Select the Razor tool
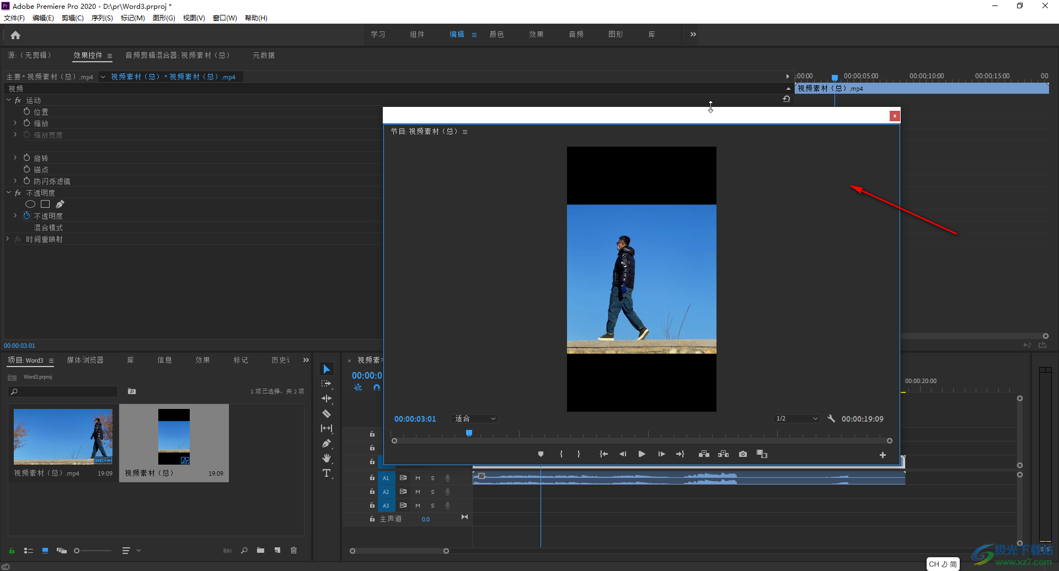Screen dimensions: 1059x571 click(x=327, y=413)
